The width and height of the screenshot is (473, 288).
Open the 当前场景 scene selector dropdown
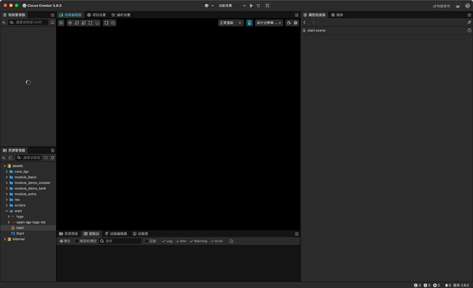[x=232, y=5]
